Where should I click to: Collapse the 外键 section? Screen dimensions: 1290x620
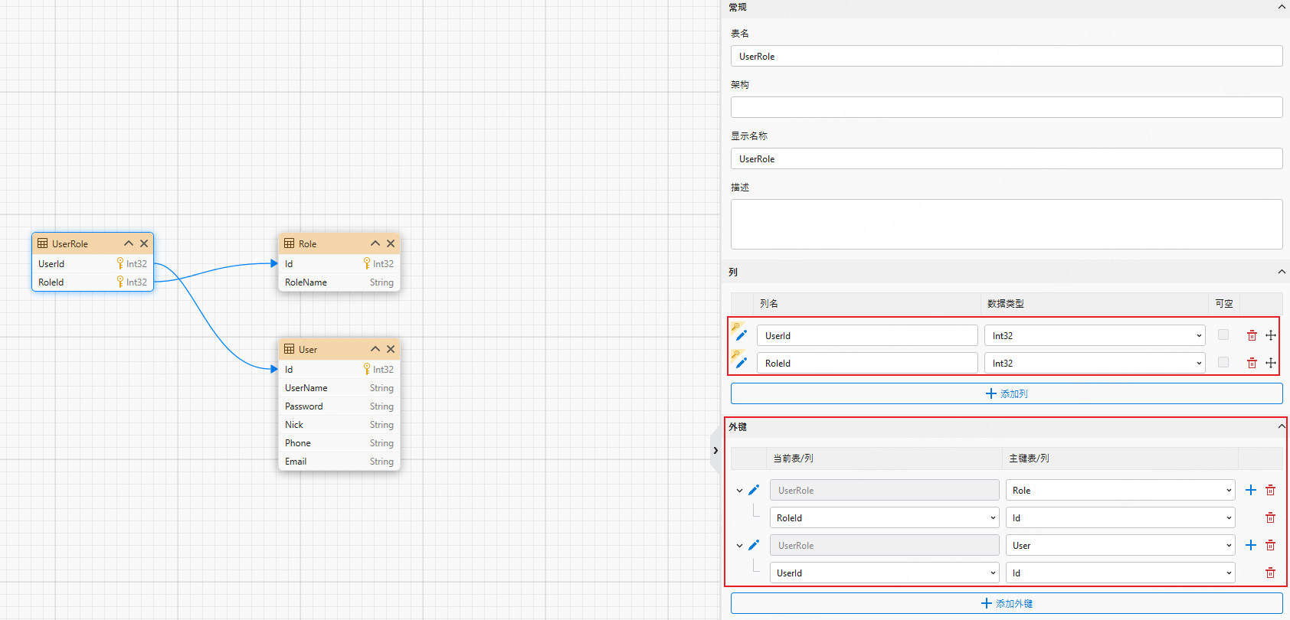click(1282, 426)
